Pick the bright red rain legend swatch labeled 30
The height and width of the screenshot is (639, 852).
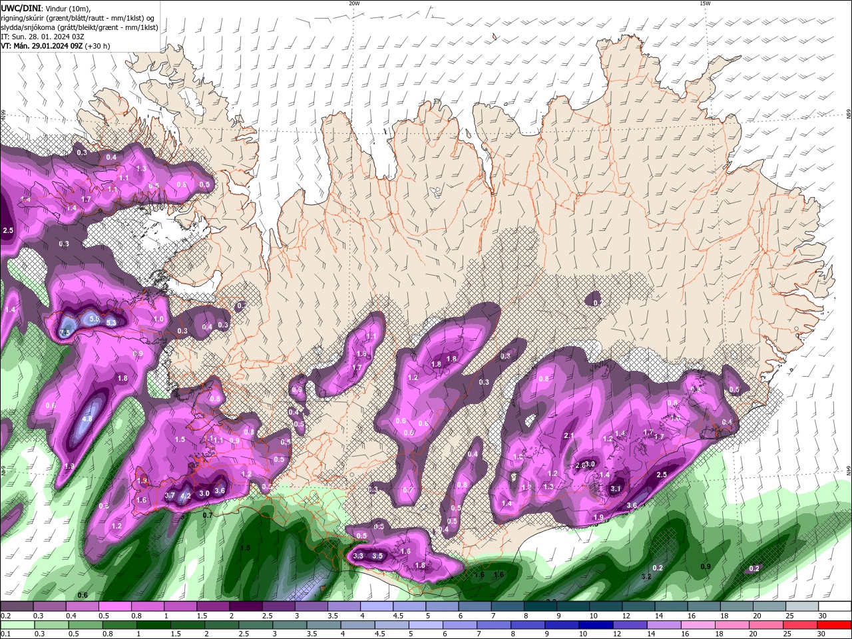(834, 624)
